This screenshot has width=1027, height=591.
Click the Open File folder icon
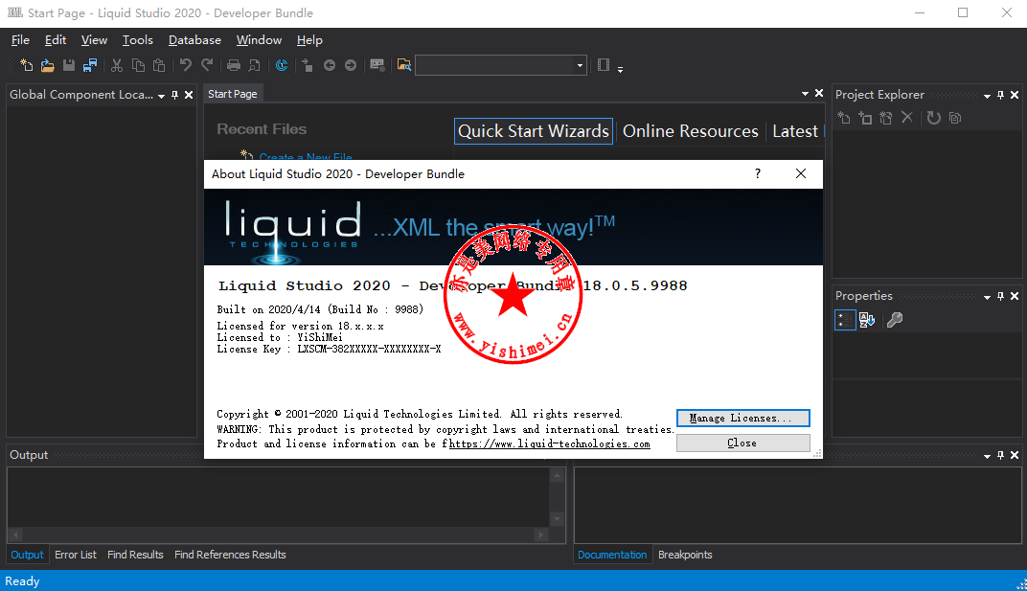[47, 65]
